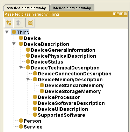Click the circle icon beside Service
The width and height of the screenshot is (130, 132).
click(x=21, y=126)
